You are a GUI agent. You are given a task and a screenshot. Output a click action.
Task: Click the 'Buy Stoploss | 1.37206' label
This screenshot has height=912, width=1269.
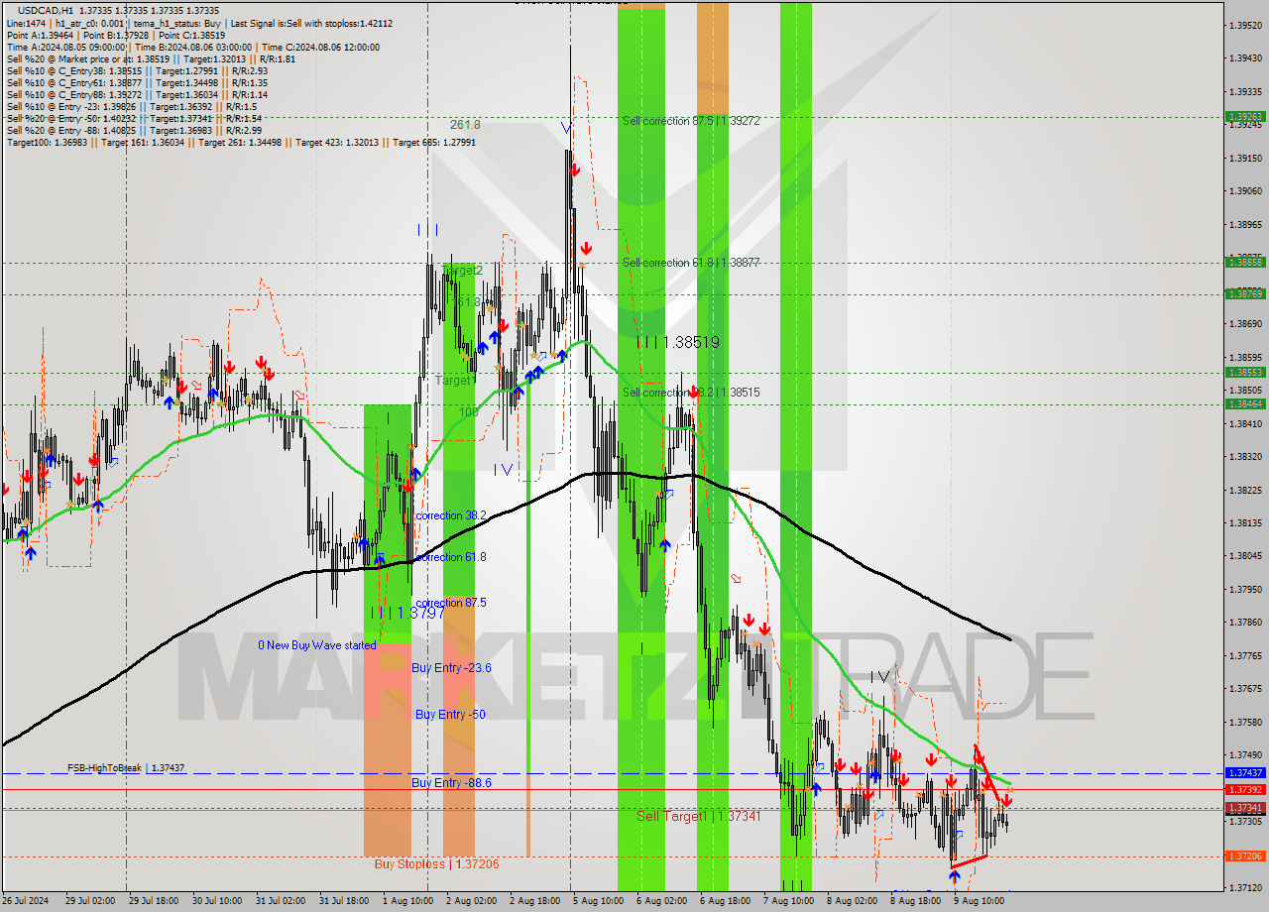(x=436, y=863)
